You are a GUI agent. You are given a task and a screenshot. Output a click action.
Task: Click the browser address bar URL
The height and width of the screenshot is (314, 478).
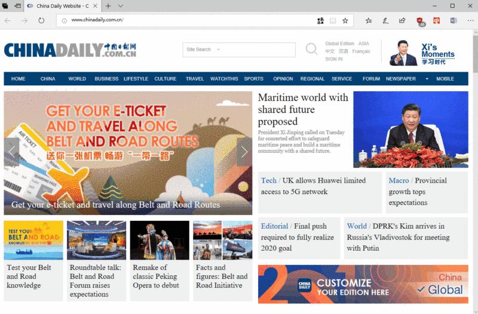pos(97,20)
